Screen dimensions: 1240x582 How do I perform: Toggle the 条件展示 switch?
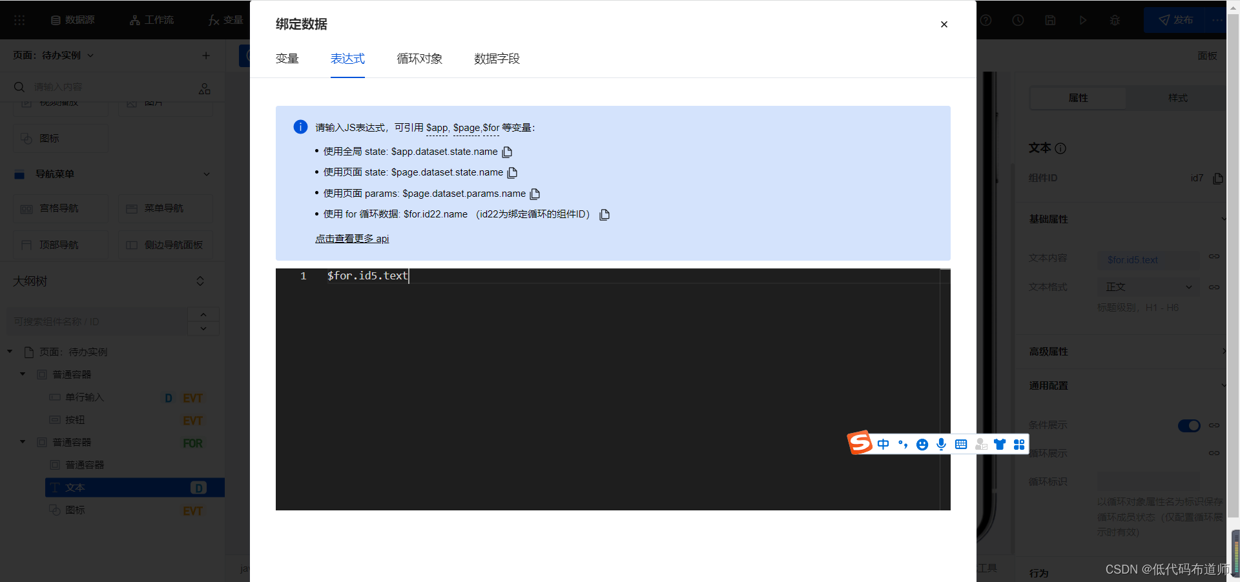(1189, 426)
